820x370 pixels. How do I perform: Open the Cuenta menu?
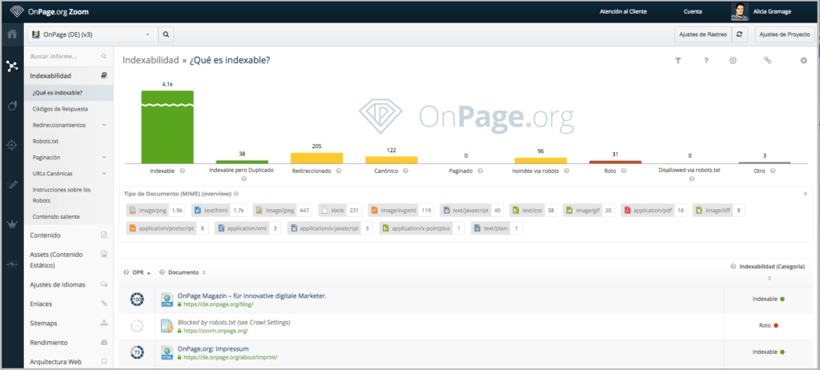693,11
